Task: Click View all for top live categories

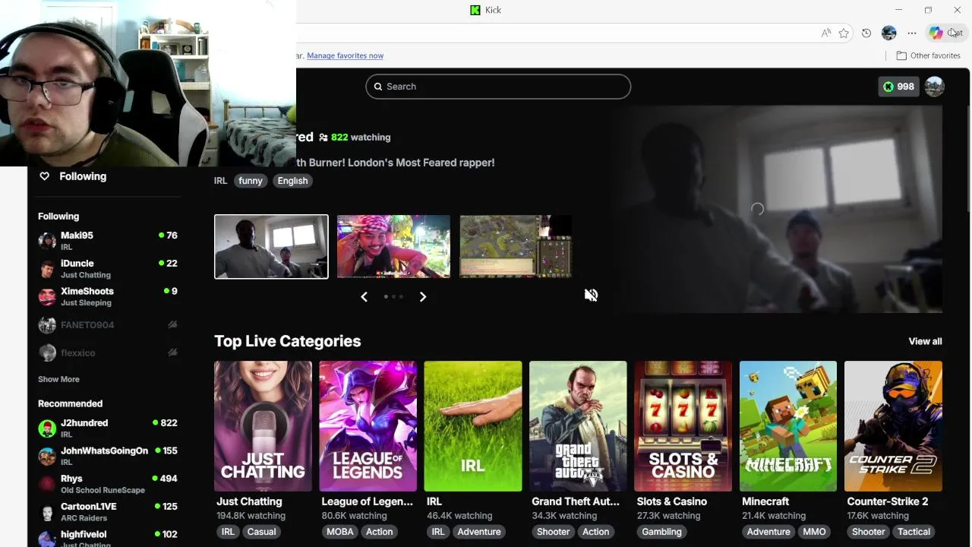Action: coord(925,341)
